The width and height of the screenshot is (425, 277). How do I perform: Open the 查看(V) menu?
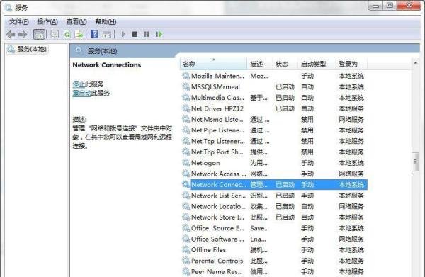[76, 22]
